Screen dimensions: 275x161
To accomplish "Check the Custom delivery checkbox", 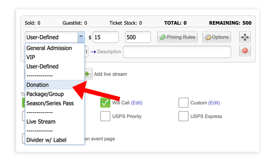I will 183,103.
